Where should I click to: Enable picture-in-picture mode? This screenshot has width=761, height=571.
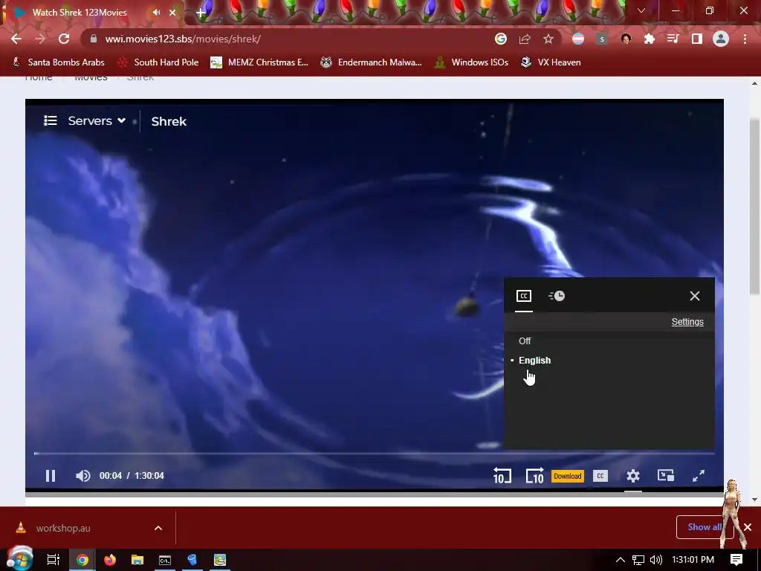click(665, 476)
